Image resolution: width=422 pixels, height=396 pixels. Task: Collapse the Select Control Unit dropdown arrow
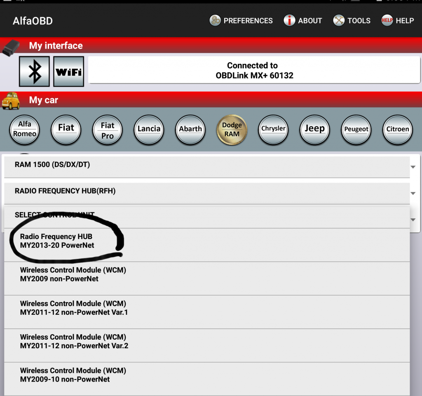(413, 220)
